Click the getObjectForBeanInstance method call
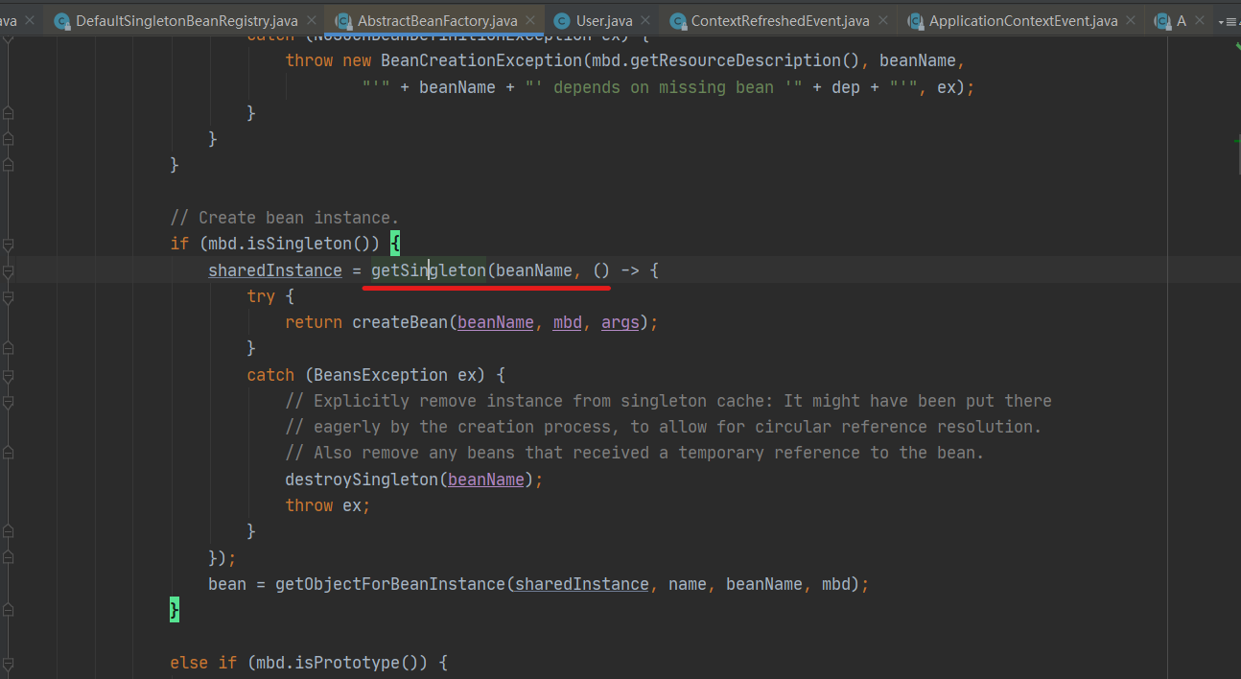 [390, 583]
